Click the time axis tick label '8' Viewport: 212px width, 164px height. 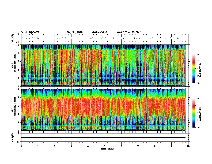[x=155, y=146]
